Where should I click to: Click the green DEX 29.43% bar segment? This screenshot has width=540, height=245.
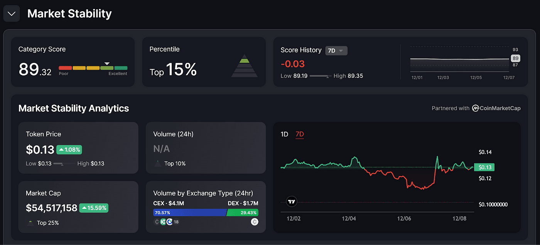point(243,213)
